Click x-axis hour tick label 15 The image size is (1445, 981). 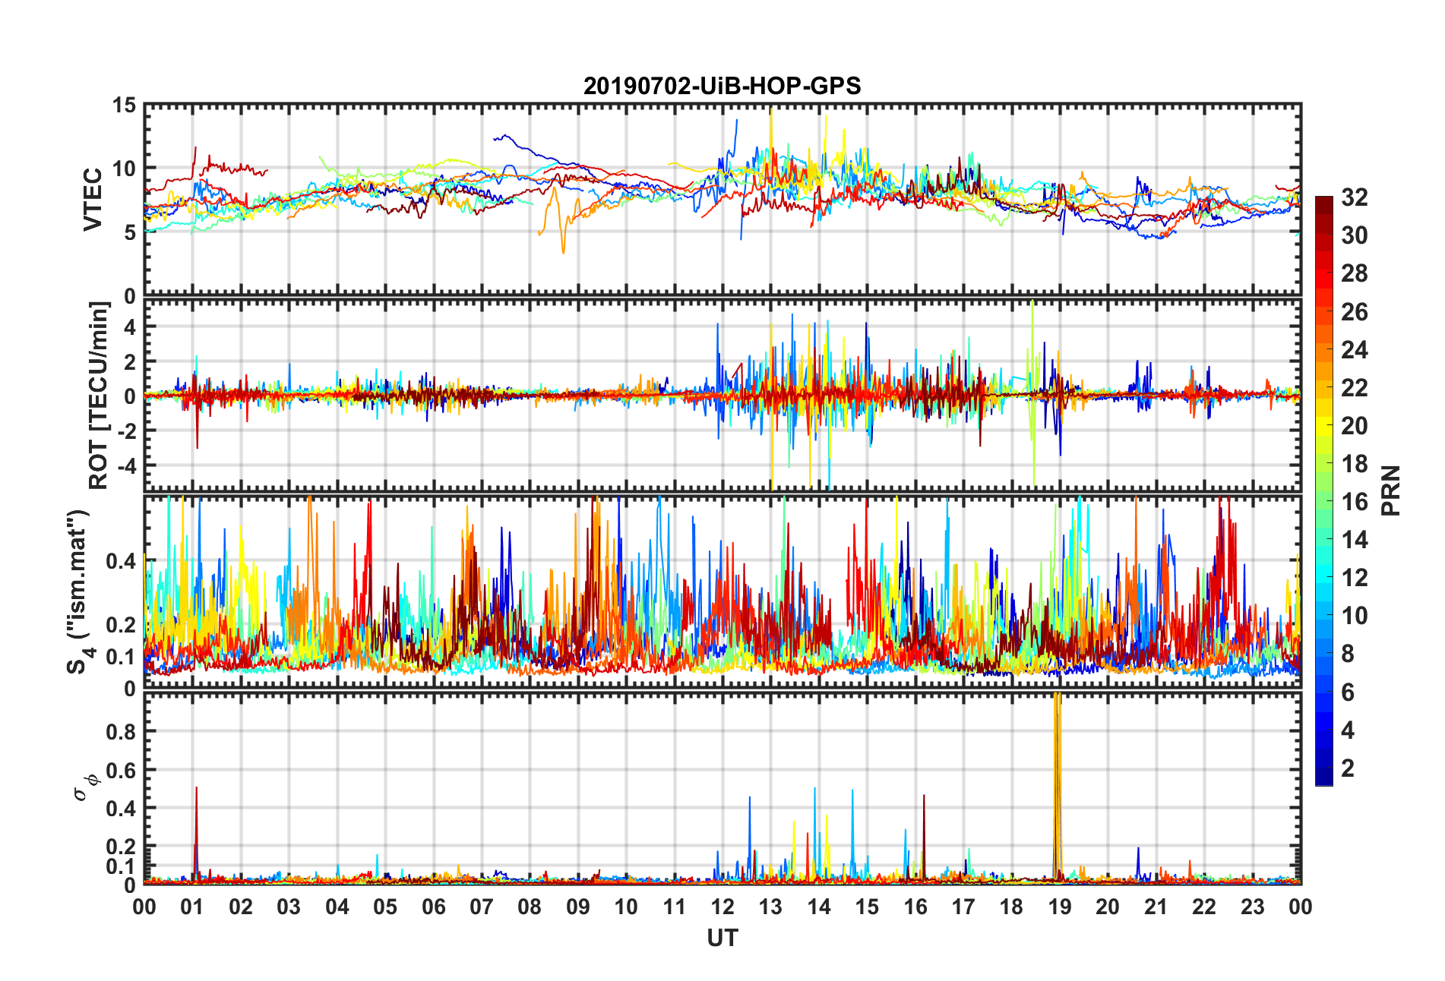(x=867, y=907)
